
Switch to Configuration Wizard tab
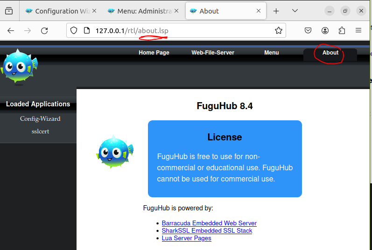point(61,11)
